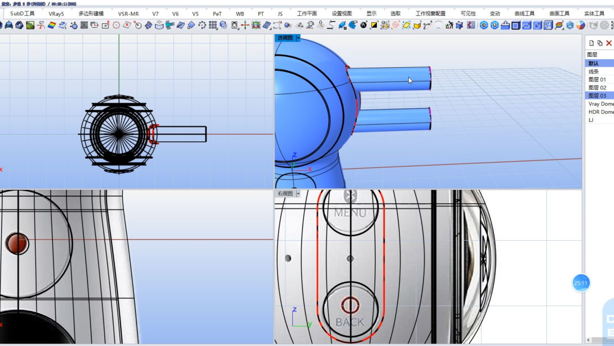Select the 图层 02 layer
This screenshot has height=346, width=614.
(x=600, y=88)
